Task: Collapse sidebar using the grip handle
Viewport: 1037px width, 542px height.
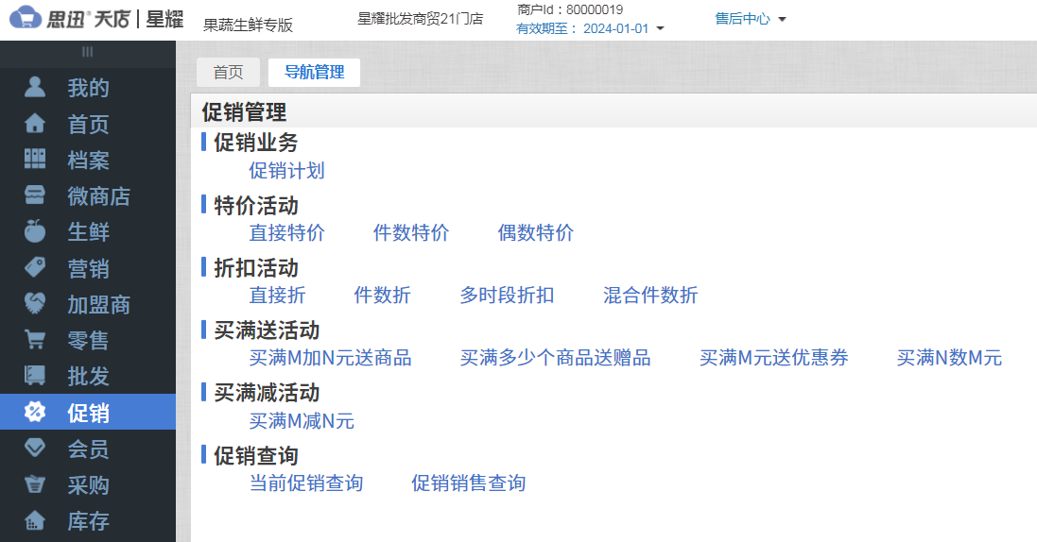Action: pyautogui.click(x=87, y=52)
